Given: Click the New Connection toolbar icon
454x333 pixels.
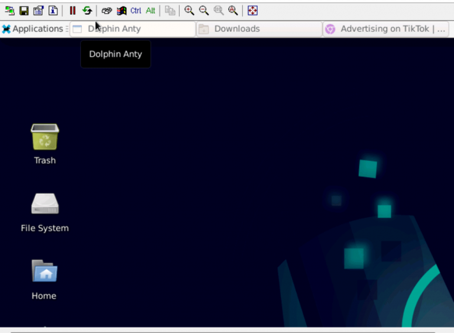Looking at the screenshot, I should coord(9,11).
